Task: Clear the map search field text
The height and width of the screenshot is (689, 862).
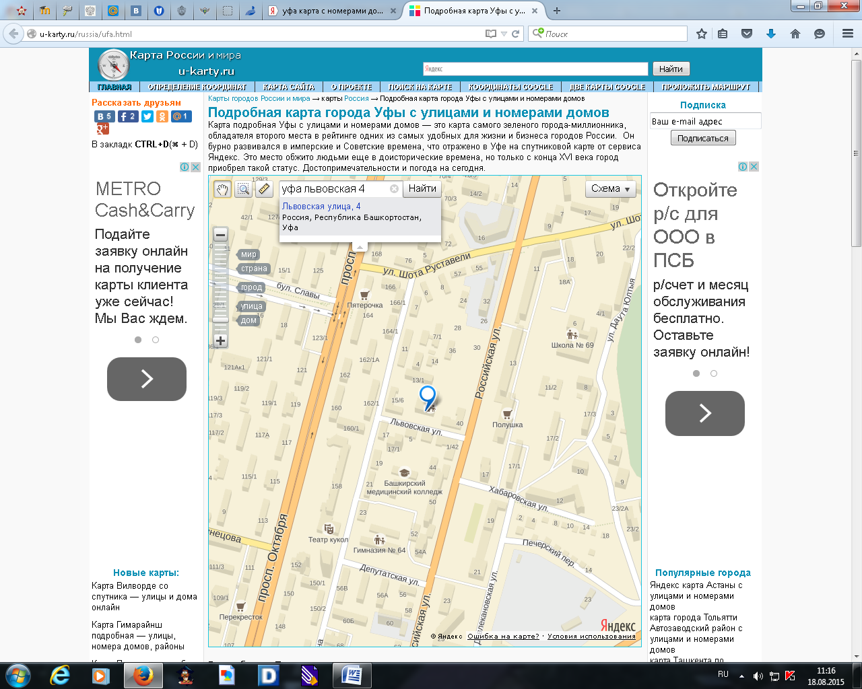Action: 395,189
